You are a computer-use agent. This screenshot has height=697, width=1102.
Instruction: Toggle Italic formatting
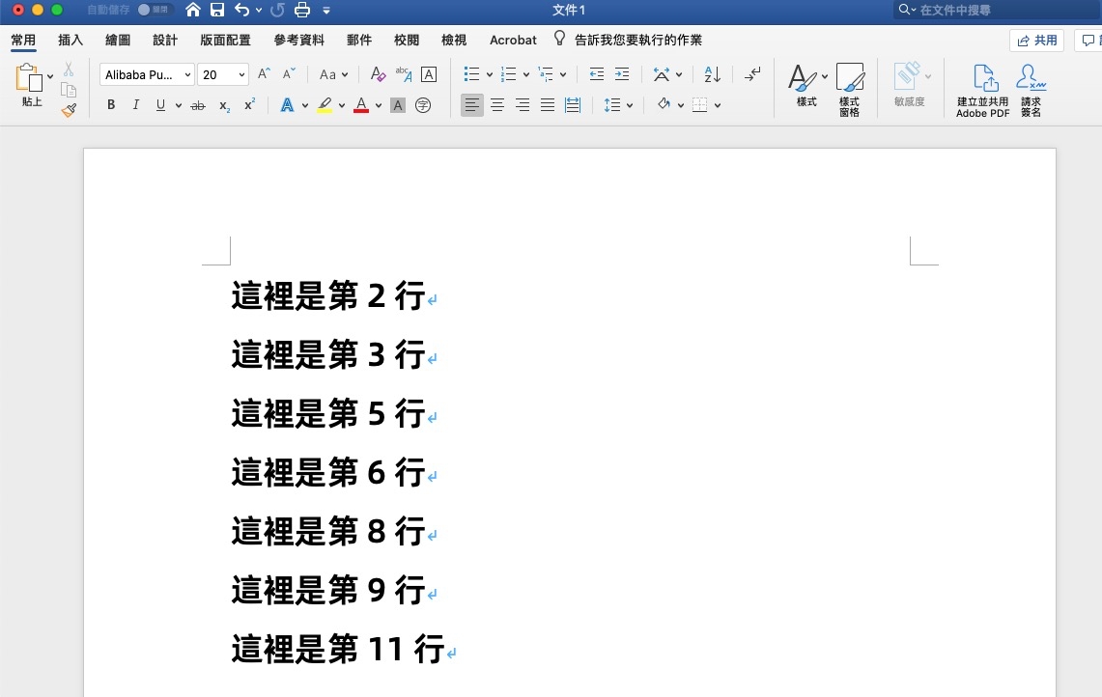[x=135, y=105]
